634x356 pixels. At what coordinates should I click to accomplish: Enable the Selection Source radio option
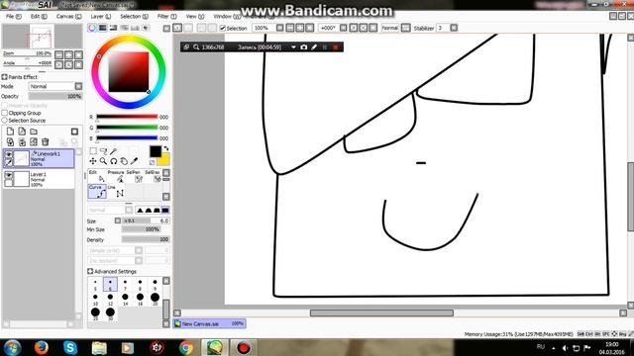coord(5,121)
